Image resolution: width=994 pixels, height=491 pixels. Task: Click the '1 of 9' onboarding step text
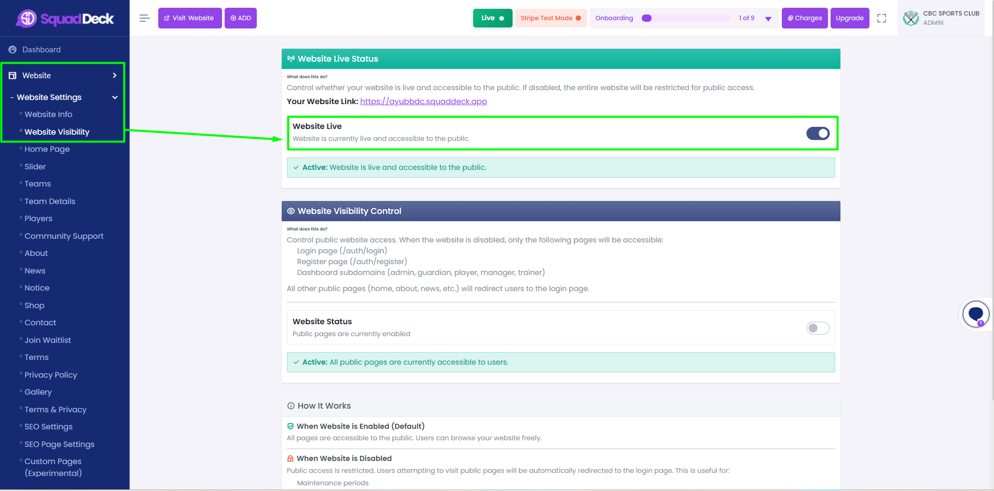pyautogui.click(x=747, y=18)
